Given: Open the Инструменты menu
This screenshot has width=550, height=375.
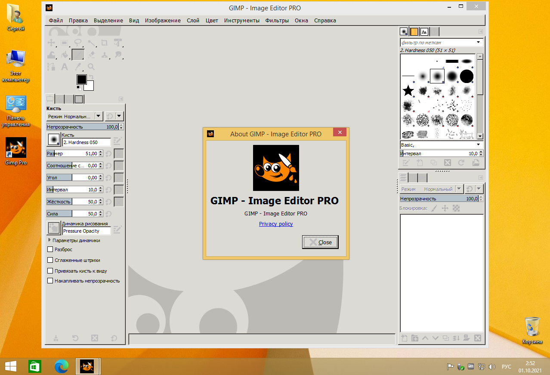Looking at the screenshot, I should click(x=242, y=20).
